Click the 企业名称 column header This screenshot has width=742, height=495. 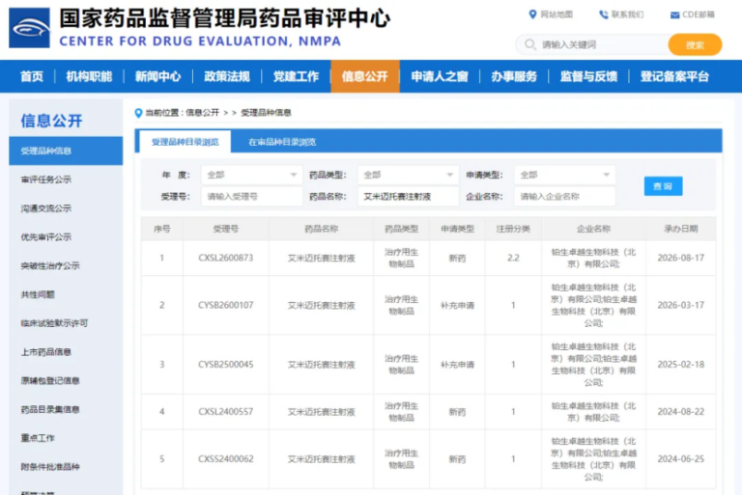[593, 229]
